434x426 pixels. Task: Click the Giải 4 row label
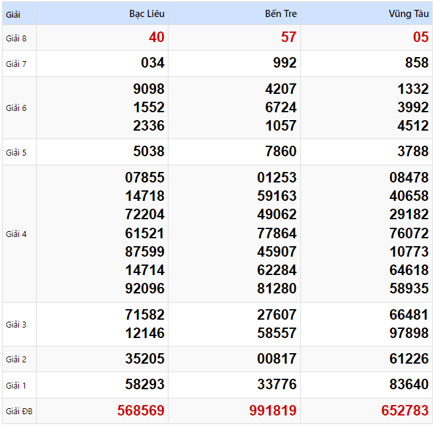pyautogui.click(x=16, y=234)
